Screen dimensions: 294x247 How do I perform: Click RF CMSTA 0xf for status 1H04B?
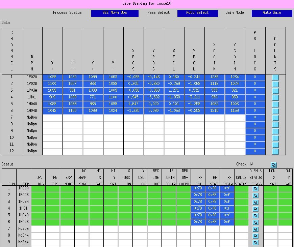pos(227,222)
